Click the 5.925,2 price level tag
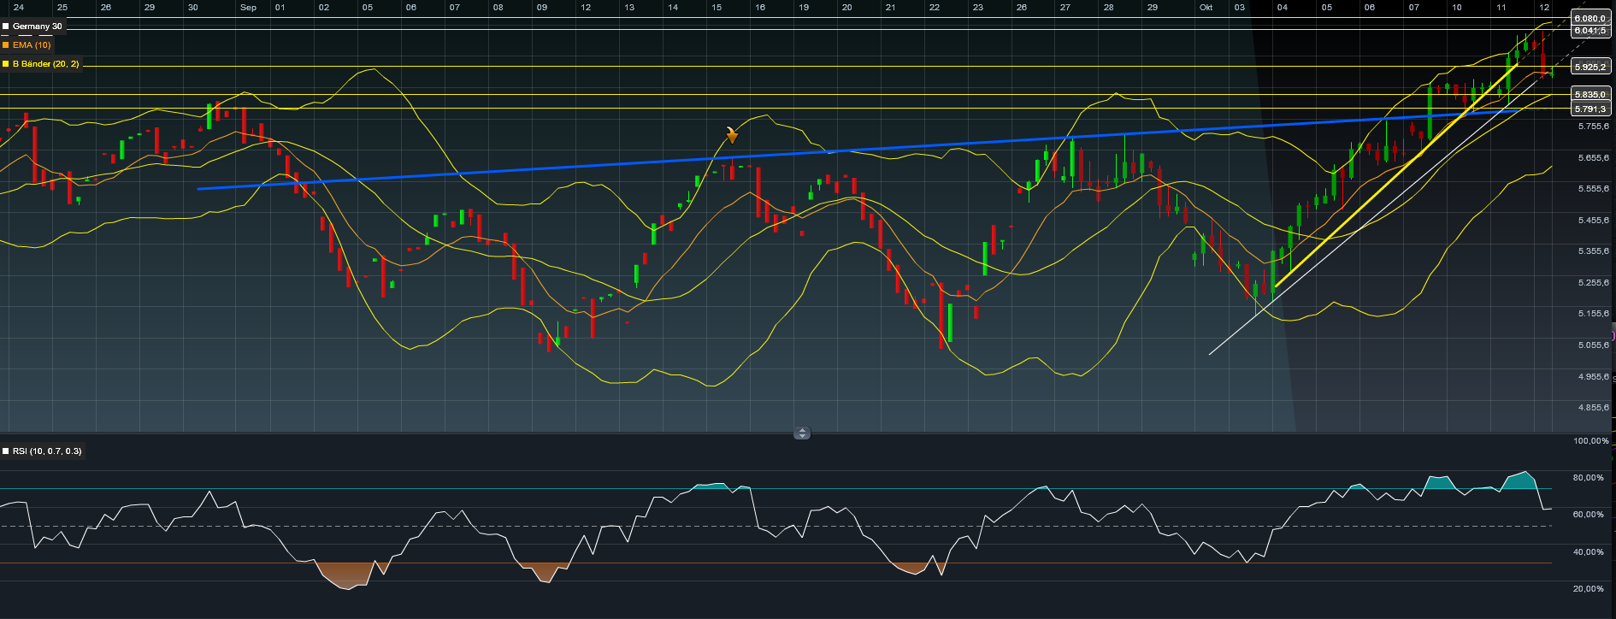The height and width of the screenshot is (619, 1616). click(1590, 67)
